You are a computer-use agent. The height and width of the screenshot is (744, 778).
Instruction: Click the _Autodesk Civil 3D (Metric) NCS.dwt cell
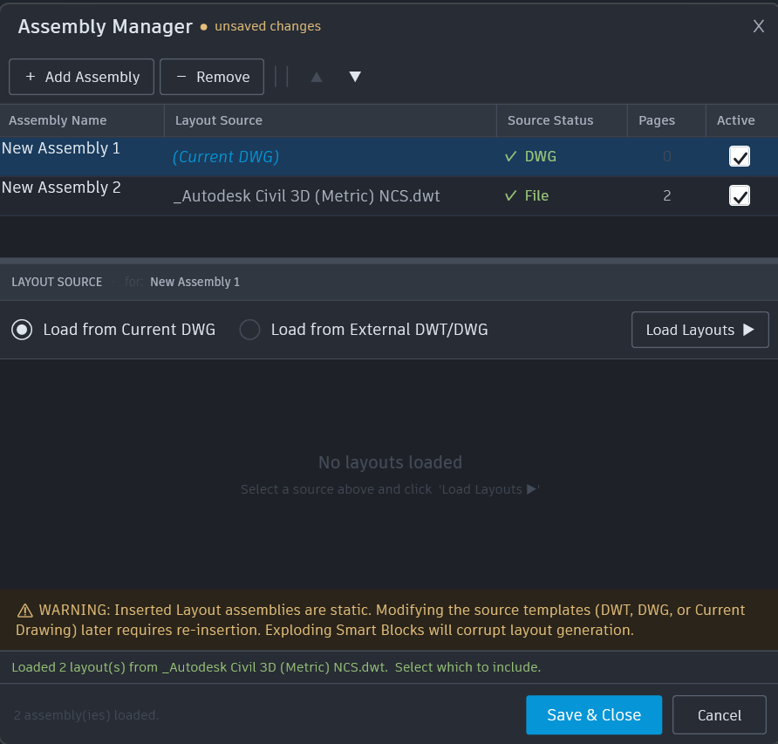tap(306, 196)
